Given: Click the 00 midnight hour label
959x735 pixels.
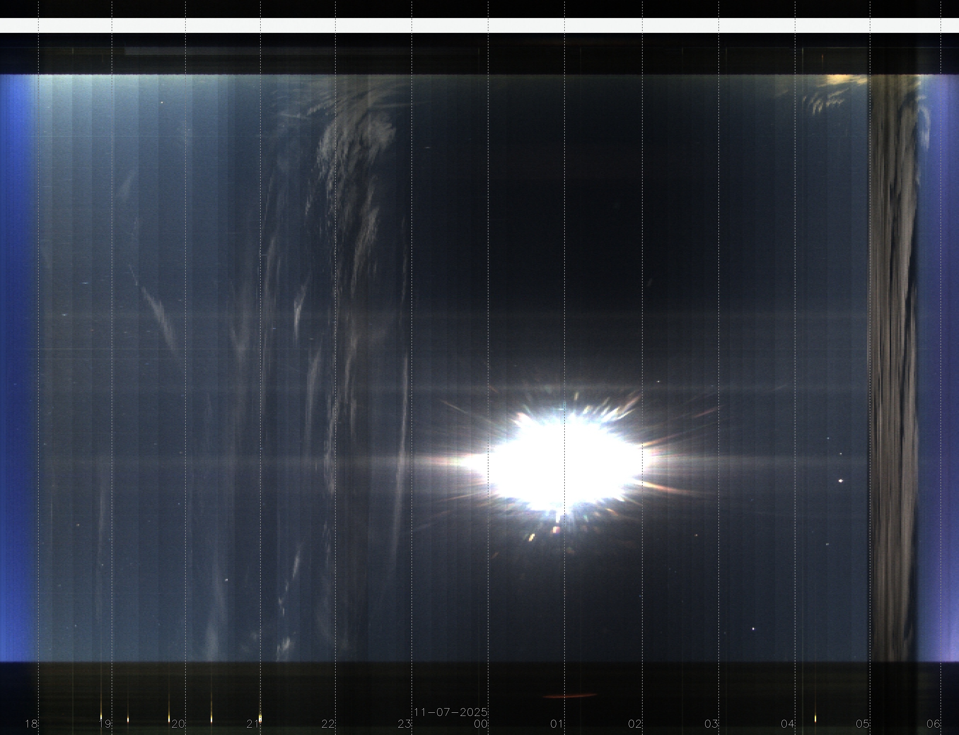Looking at the screenshot, I should pos(481,724).
